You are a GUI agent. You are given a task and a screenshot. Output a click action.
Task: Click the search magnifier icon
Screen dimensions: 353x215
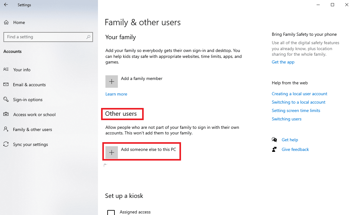point(88,37)
